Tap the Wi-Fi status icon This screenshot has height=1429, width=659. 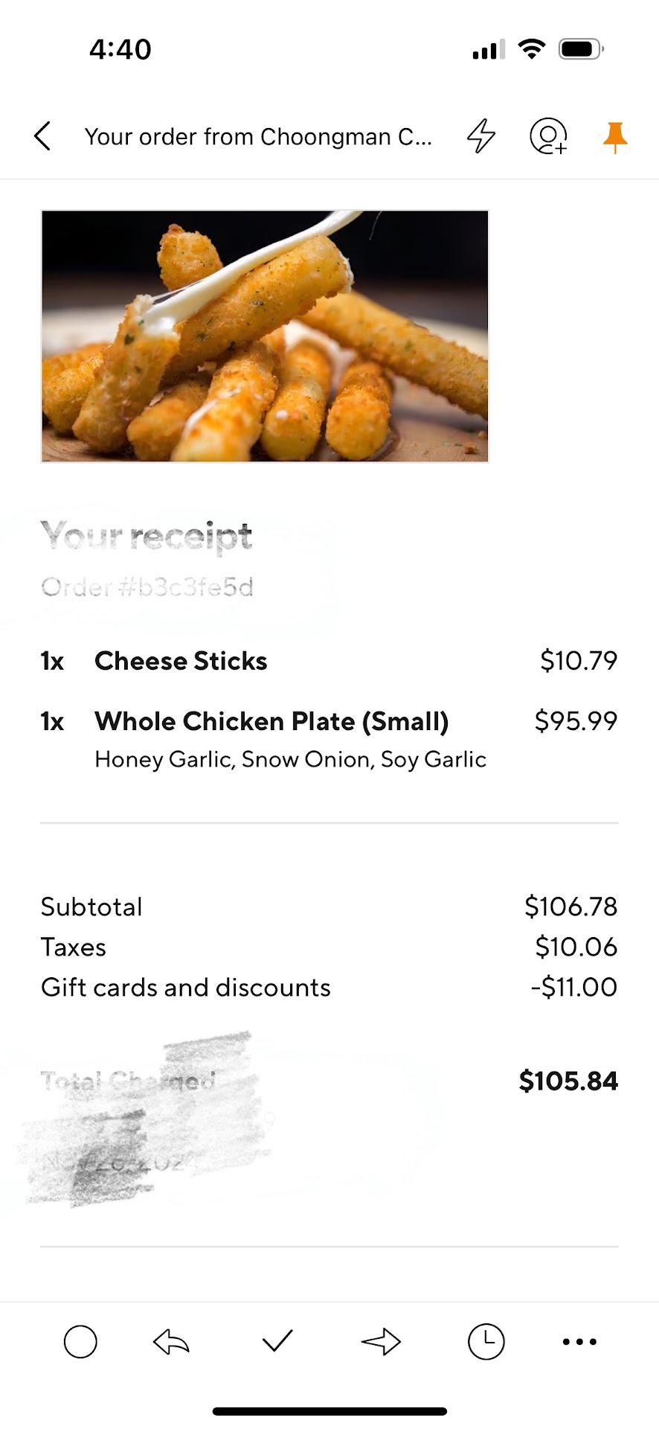coord(531,49)
